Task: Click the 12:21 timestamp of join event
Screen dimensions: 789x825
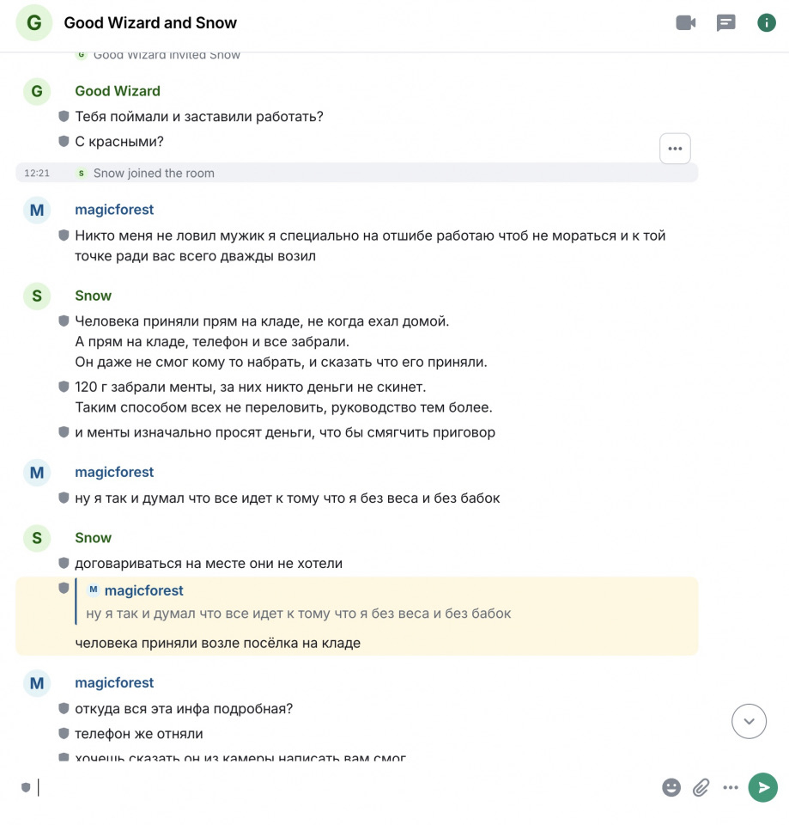Action: pyautogui.click(x=37, y=173)
